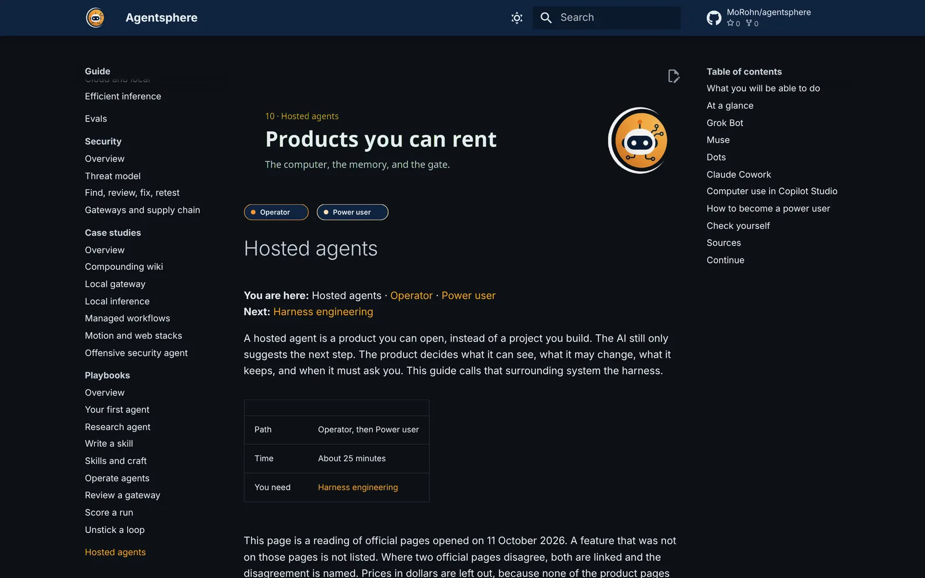925x578 pixels.
Task: Open Evals in sidebar
Action: coord(96,119)
